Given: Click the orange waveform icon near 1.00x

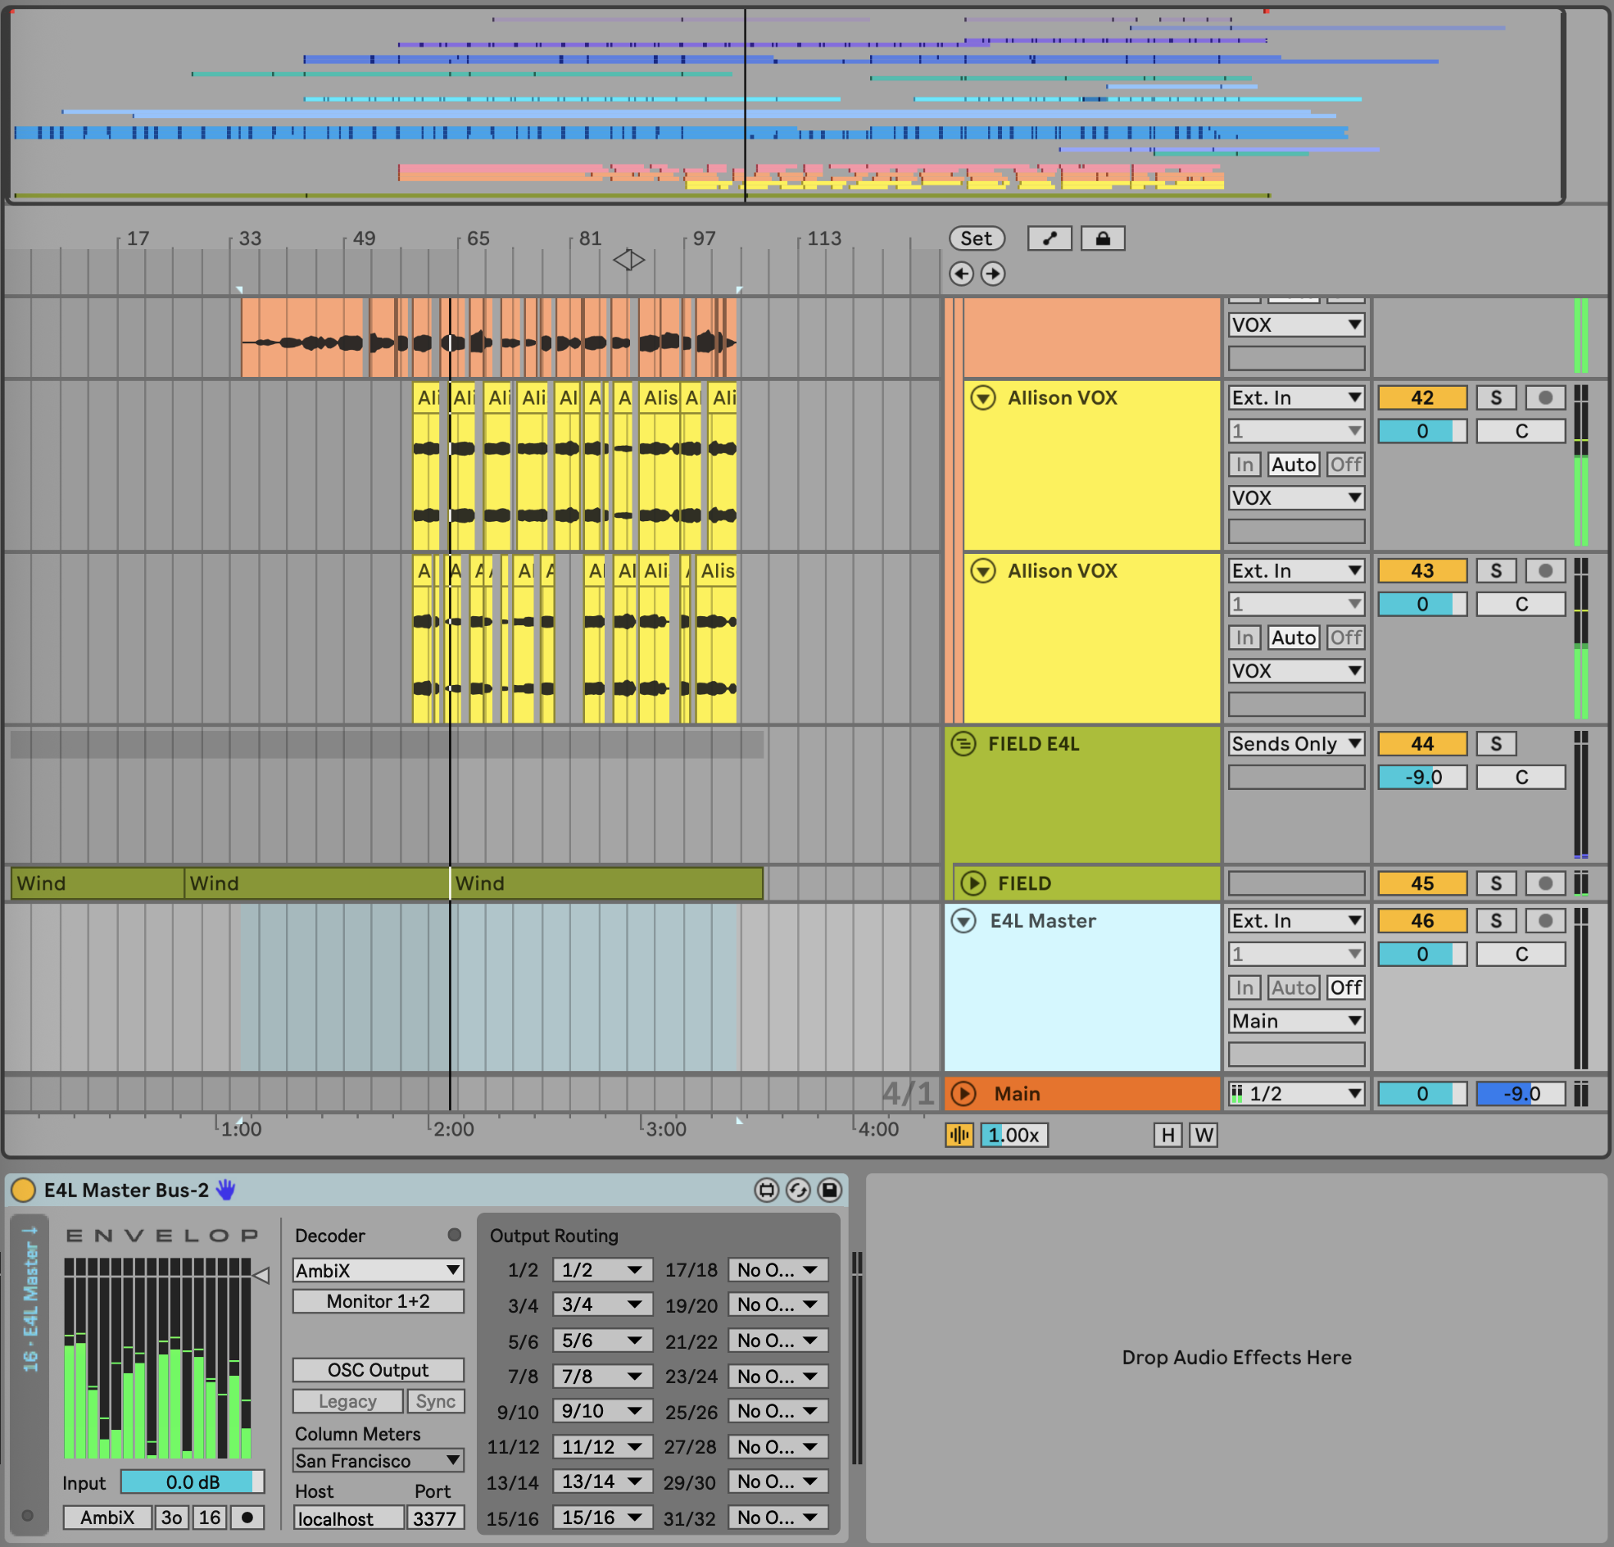Looking at the screenshot, I should pos(959,1135).
